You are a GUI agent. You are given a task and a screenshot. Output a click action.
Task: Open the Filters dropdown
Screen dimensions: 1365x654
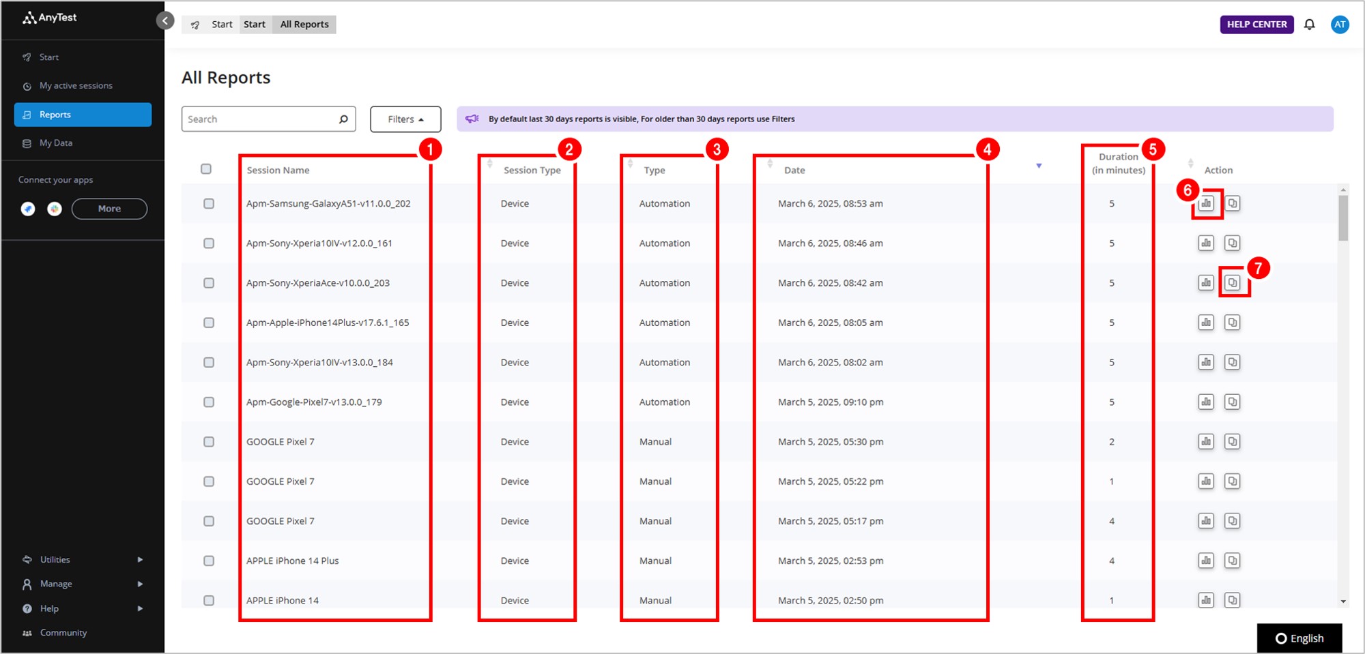405,119
